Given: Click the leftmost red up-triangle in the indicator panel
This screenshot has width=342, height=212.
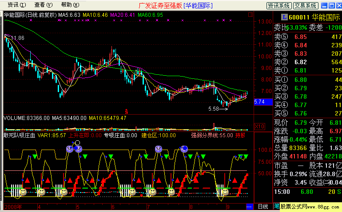Looking at the screenshot, I should (27, 180).
